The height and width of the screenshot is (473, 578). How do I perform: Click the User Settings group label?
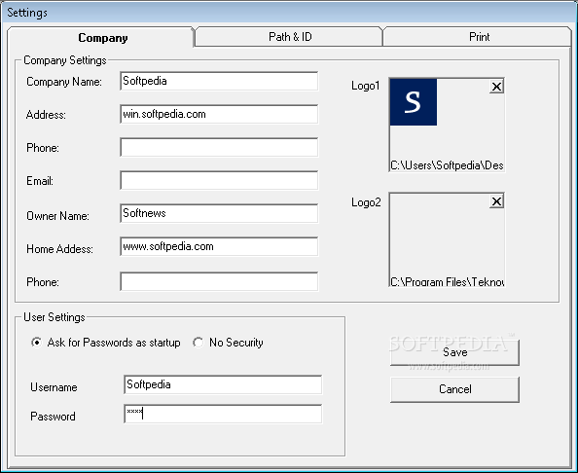coord(54,317)
